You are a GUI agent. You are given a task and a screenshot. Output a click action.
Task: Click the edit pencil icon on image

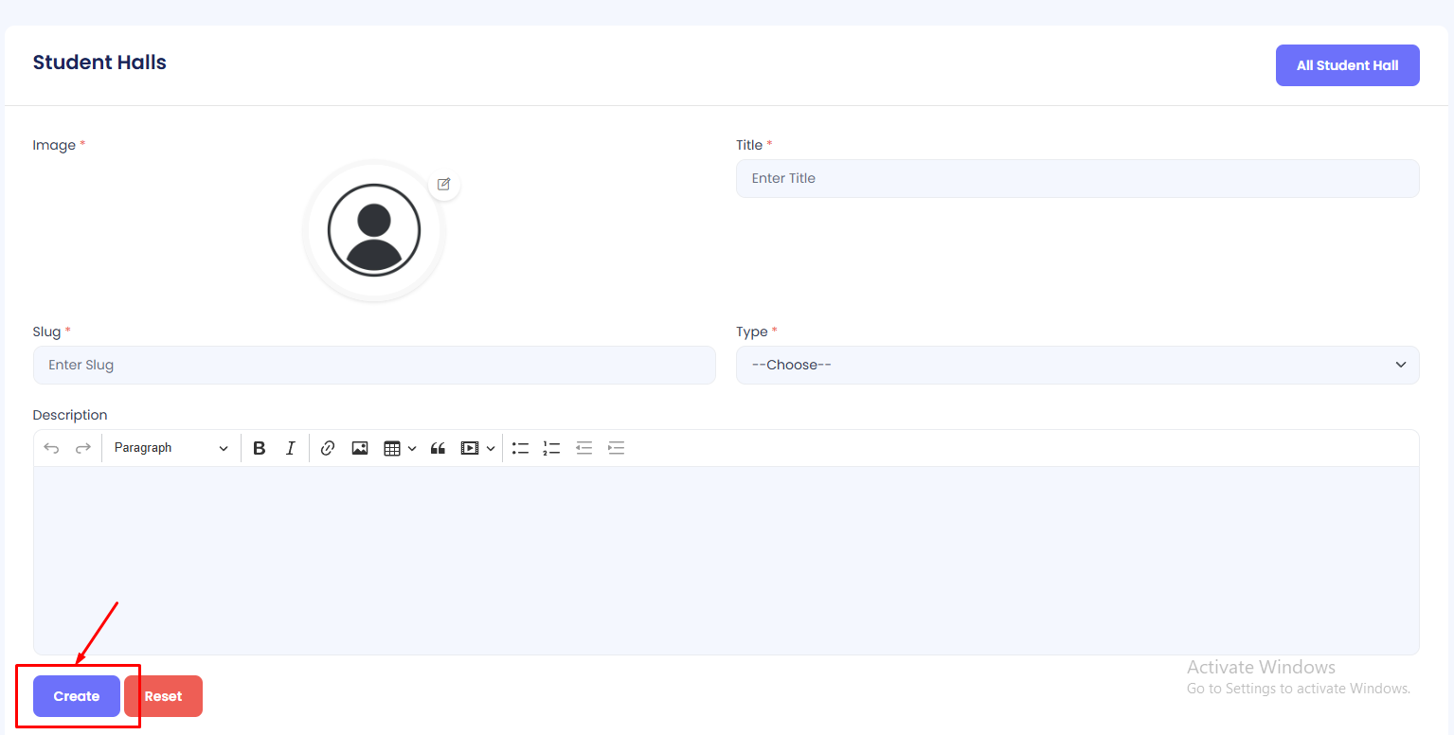click(443, 184)
